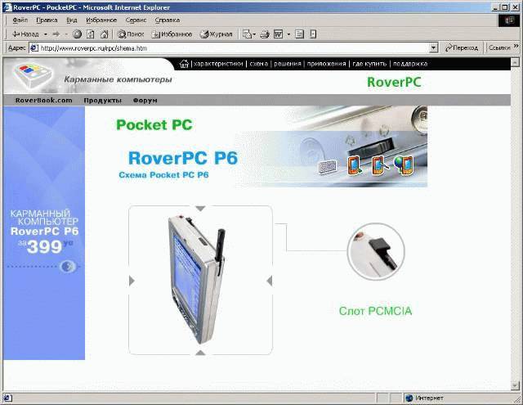The width and height of the screenshot is (523, 405).
Task: Click the Слот PCMCIA label
Action: click(x=375, y=311)
